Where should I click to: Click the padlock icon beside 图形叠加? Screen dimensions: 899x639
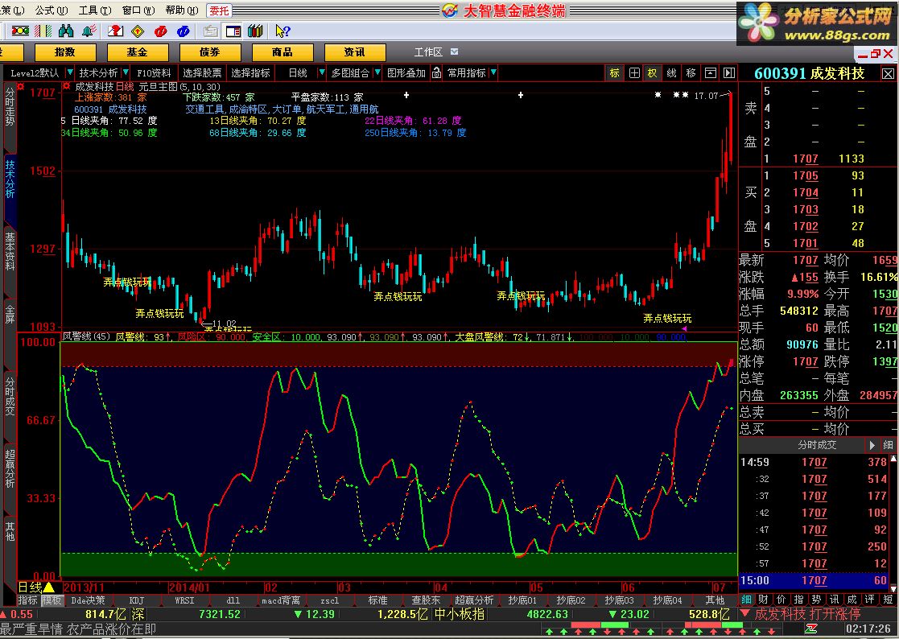tap(436, 72)
